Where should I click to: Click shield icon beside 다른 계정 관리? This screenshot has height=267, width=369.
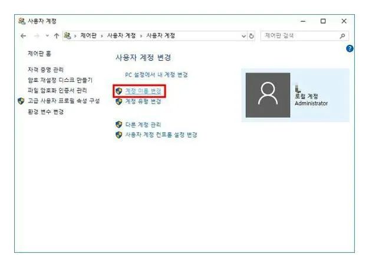pos(119,124)
